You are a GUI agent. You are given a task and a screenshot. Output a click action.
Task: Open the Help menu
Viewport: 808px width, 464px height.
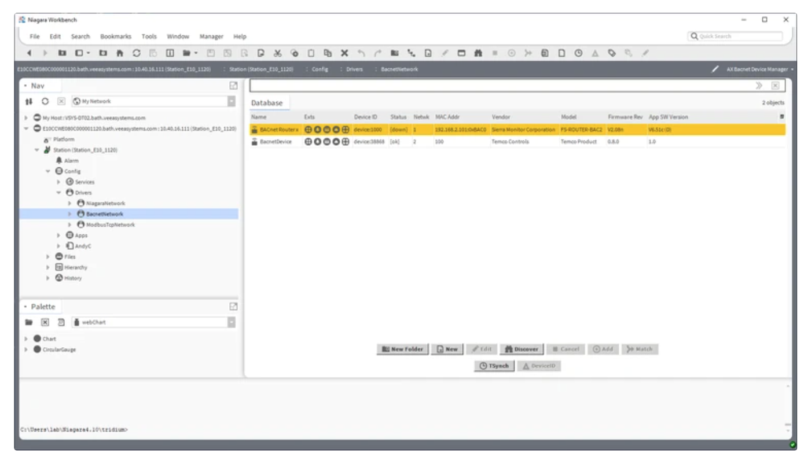coord(240,36)
